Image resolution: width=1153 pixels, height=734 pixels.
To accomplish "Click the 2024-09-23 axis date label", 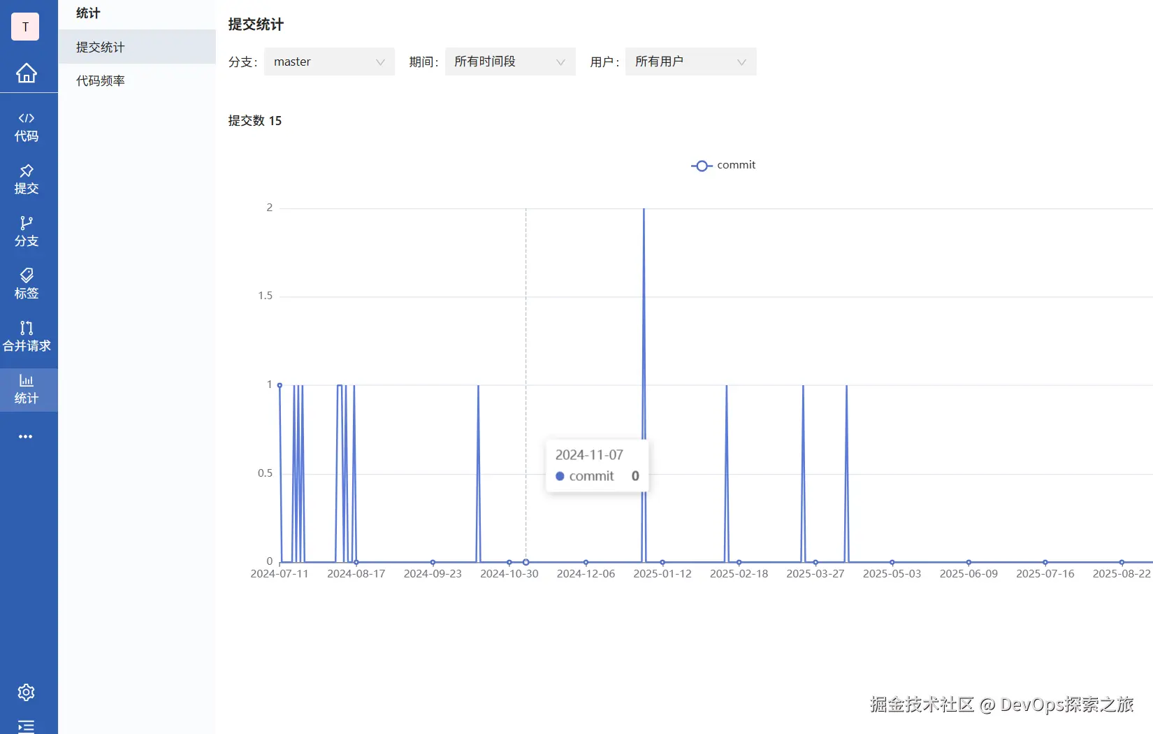I will [433, 574].
